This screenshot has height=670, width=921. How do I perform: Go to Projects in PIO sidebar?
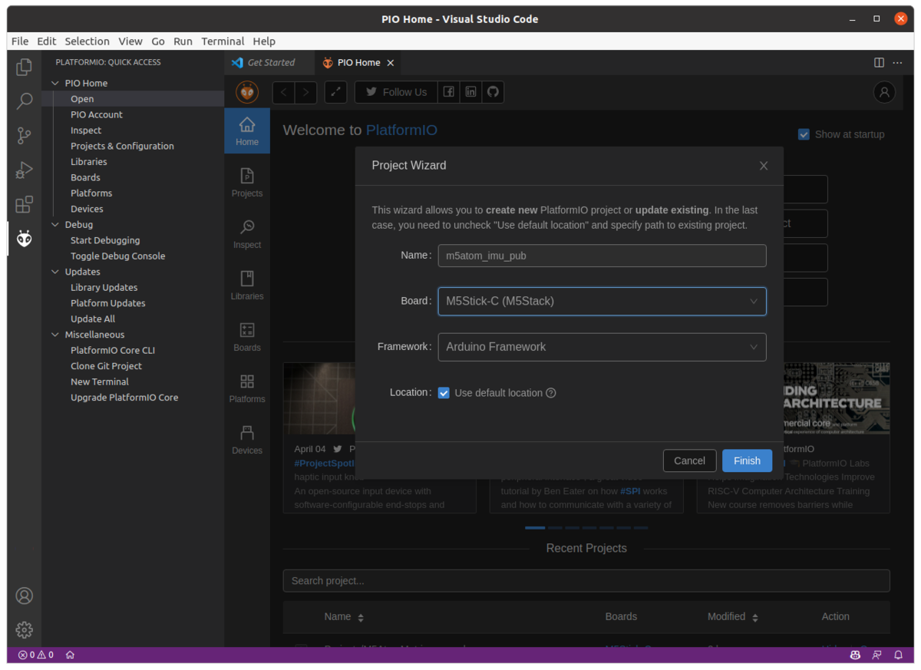pyautogui.click(x=247, y=183)
